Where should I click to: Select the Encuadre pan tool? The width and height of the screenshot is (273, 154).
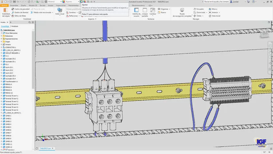(198, 9)
